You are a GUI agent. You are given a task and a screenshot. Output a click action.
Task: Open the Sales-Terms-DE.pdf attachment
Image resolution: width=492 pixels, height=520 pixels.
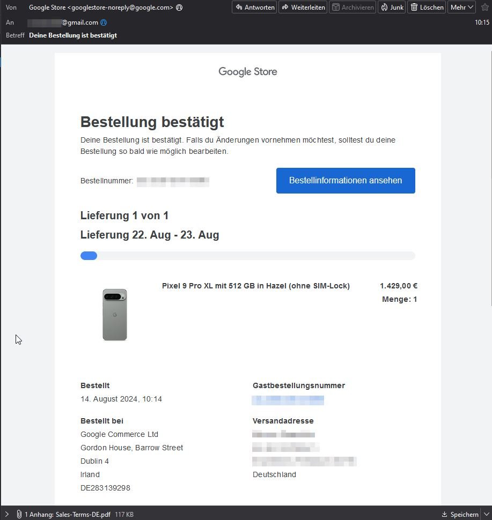[x=68, y=514]
